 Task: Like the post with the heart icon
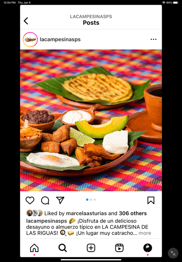pos(30,200)
